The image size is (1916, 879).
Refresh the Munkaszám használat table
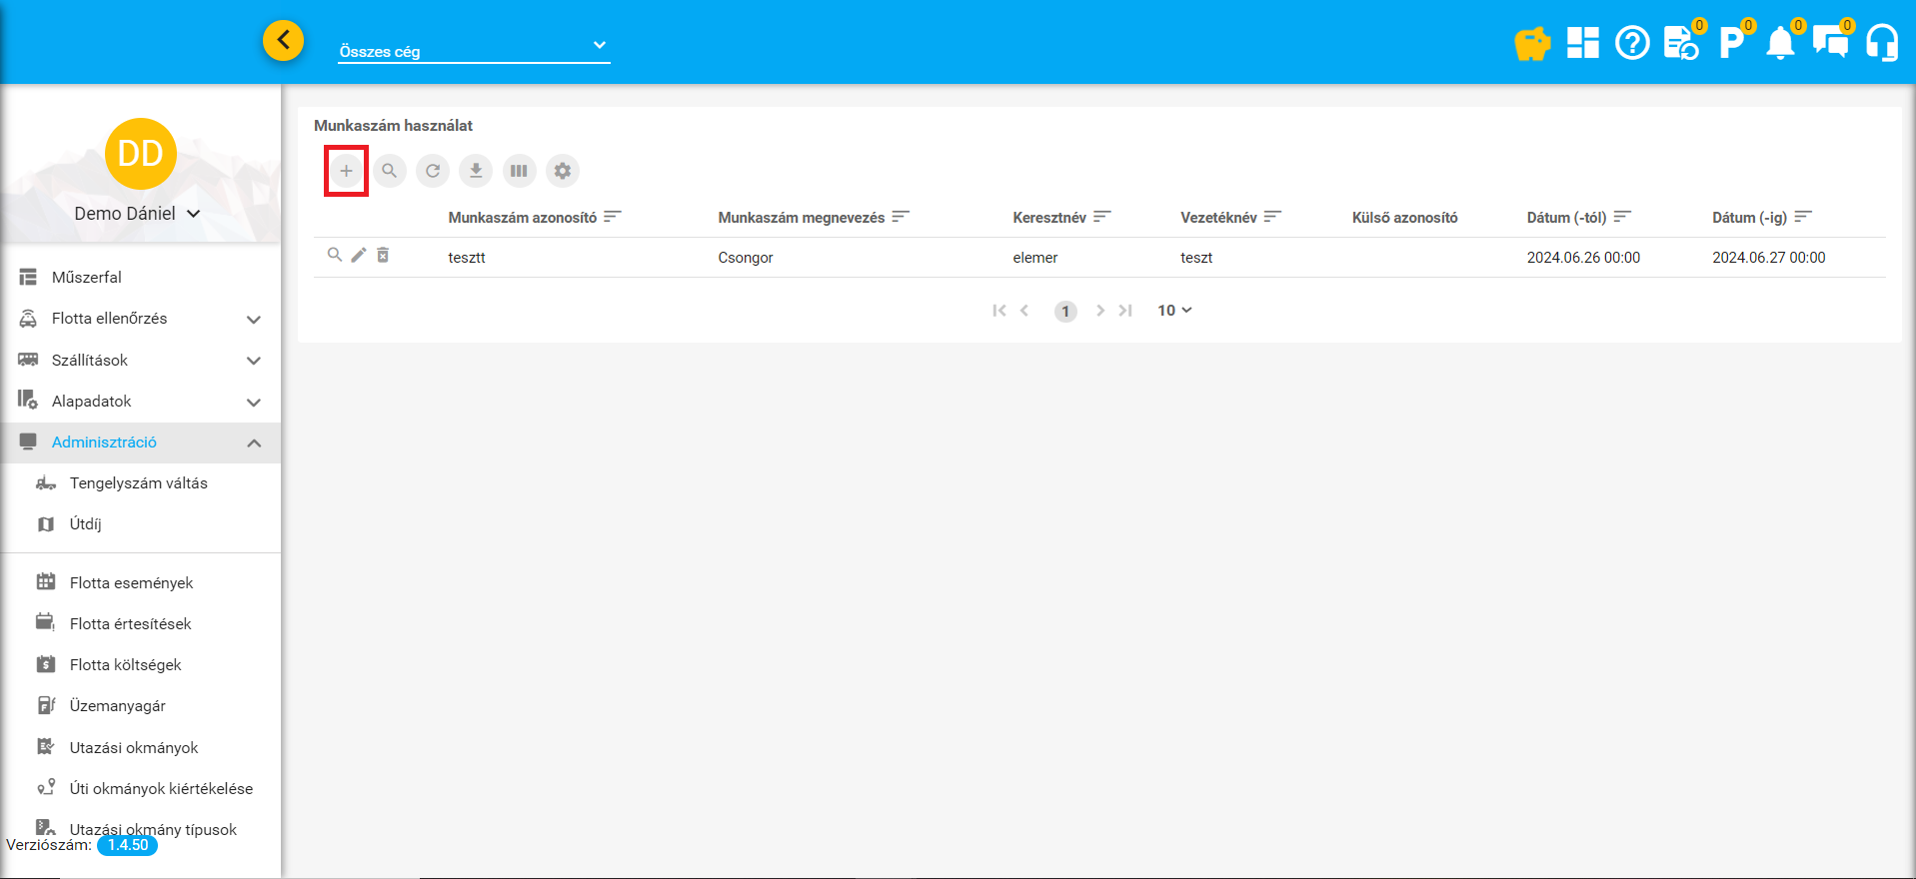pyautogui.click(x=433, y=171)
